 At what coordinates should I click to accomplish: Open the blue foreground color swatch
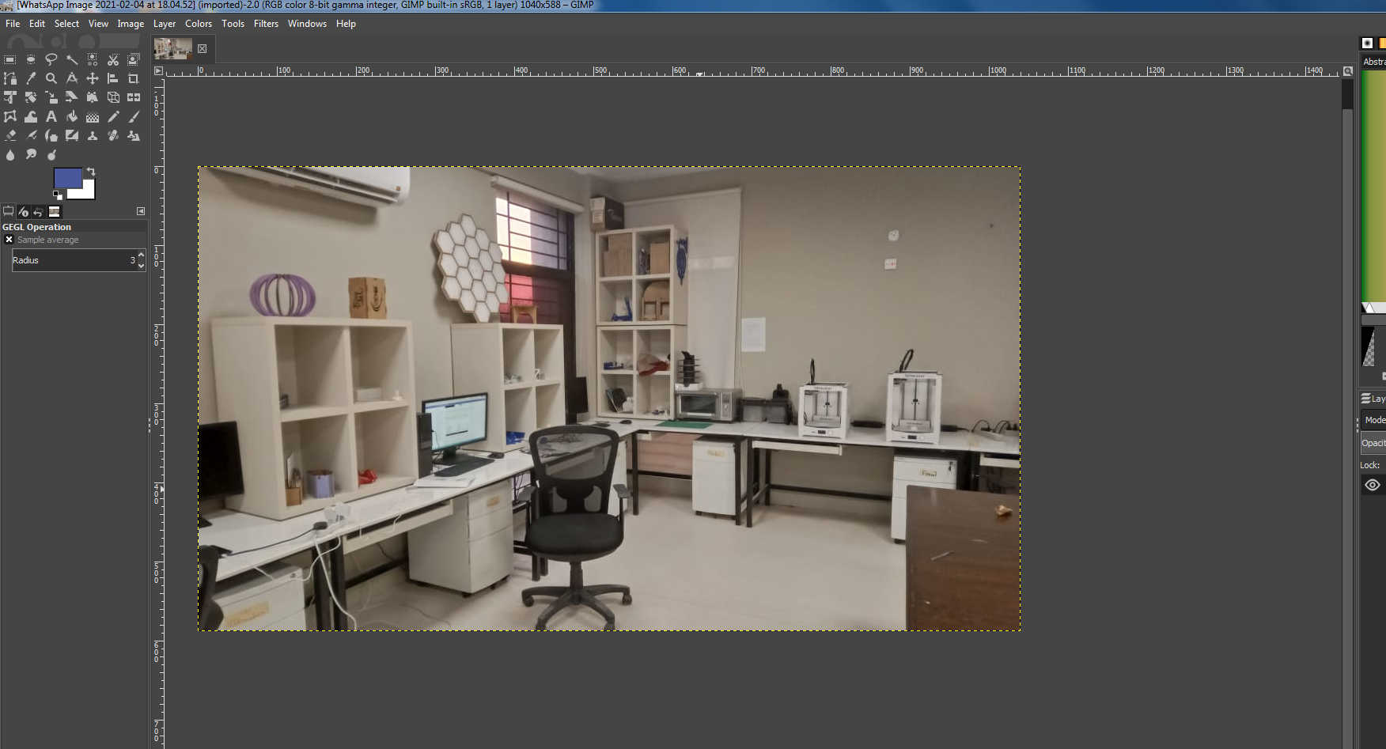pyautogui.click(x=68, y=178)
